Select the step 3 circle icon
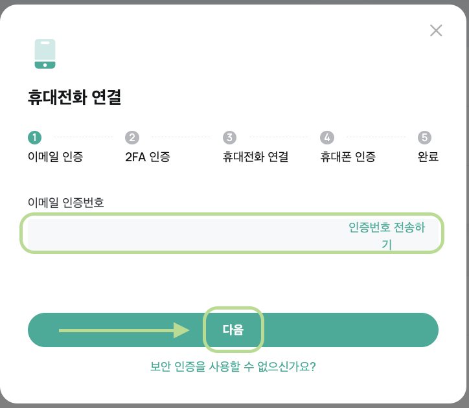Screen dimensions: 469x408 (x=230, y=137)
